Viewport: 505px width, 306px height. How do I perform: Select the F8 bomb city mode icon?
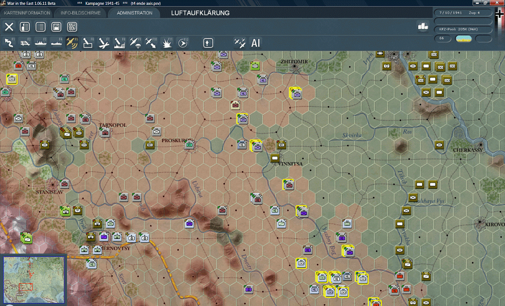click(x=120, y=43)
